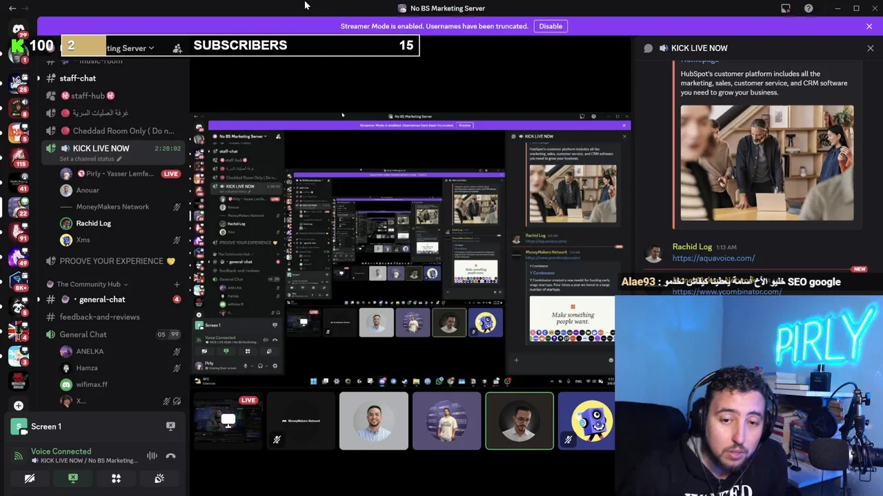Open the red emblem server icon

tap(18, 380)
